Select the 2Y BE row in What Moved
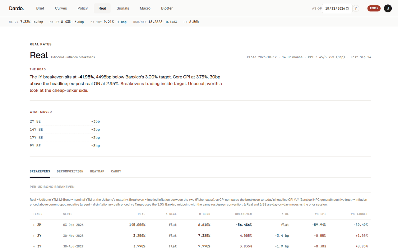The width and height of the screenshot is (398, 248). 65,122
